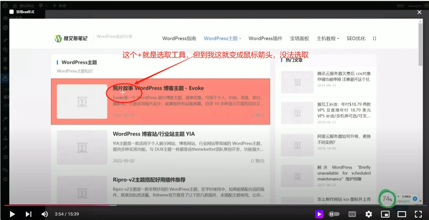Click the play button in video controls
Screen dimensions: 429x220
click(x=12, y=214)
